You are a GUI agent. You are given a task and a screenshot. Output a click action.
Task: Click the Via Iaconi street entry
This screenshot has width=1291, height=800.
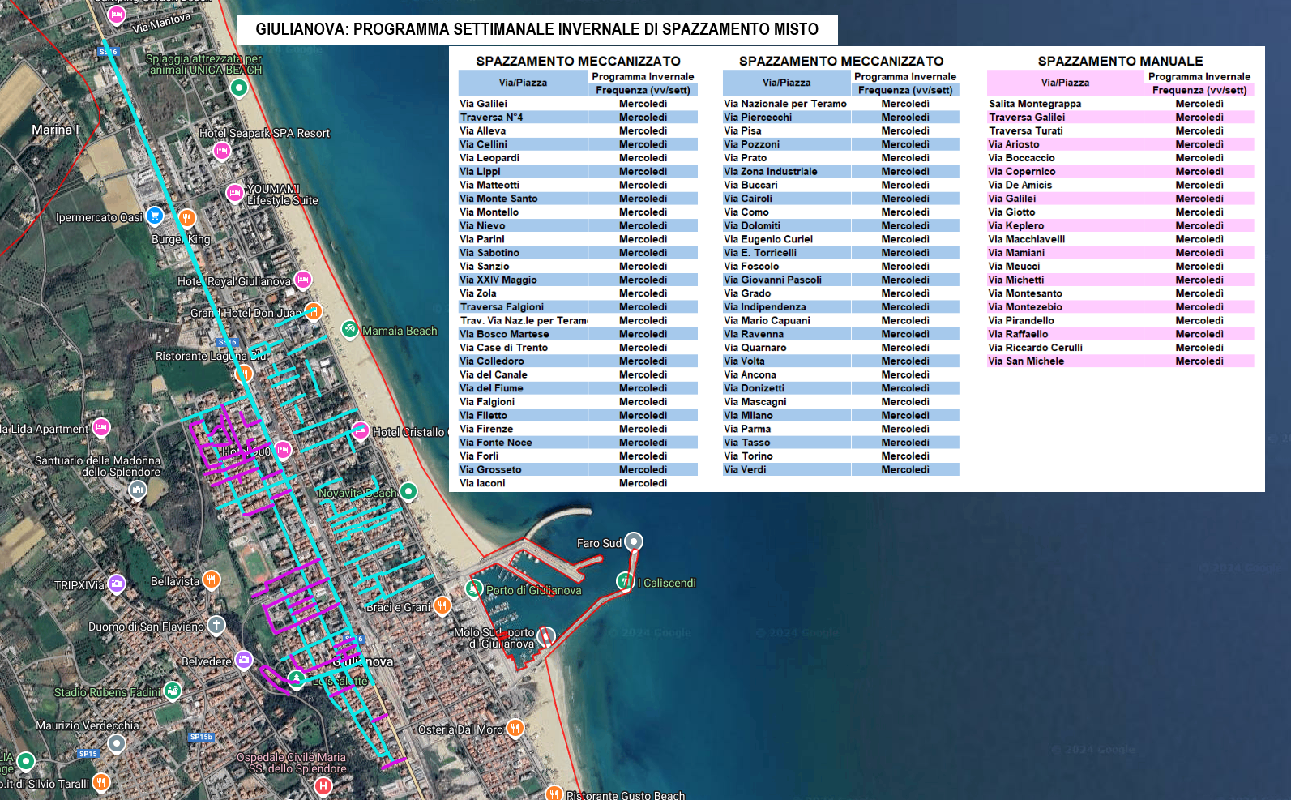pyautogui.click(x=482, y=483)
